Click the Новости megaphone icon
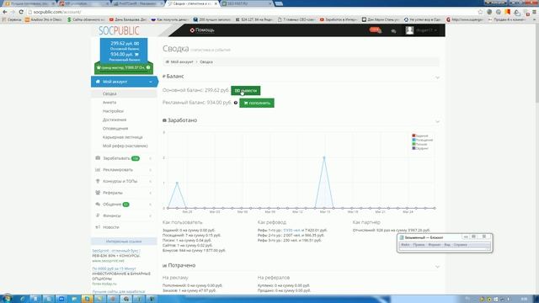 pos(98,227)
